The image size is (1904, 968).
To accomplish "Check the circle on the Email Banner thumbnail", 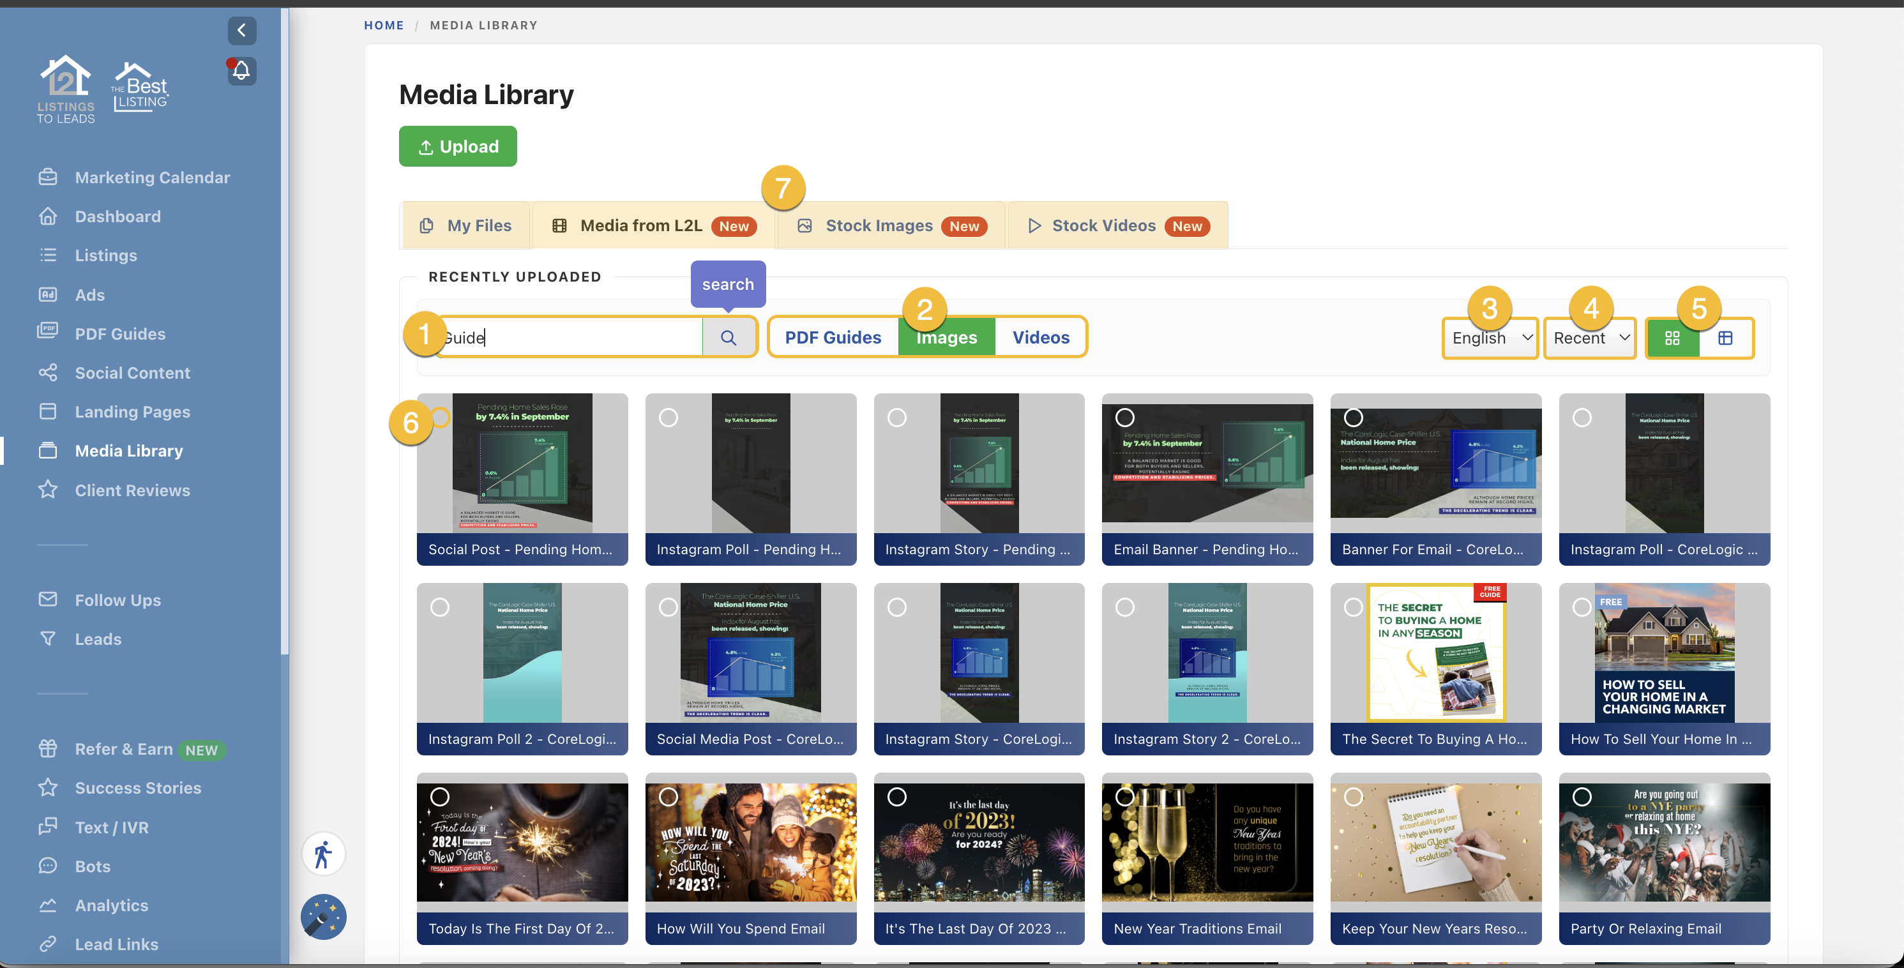I will click(x=1126, y=418).
